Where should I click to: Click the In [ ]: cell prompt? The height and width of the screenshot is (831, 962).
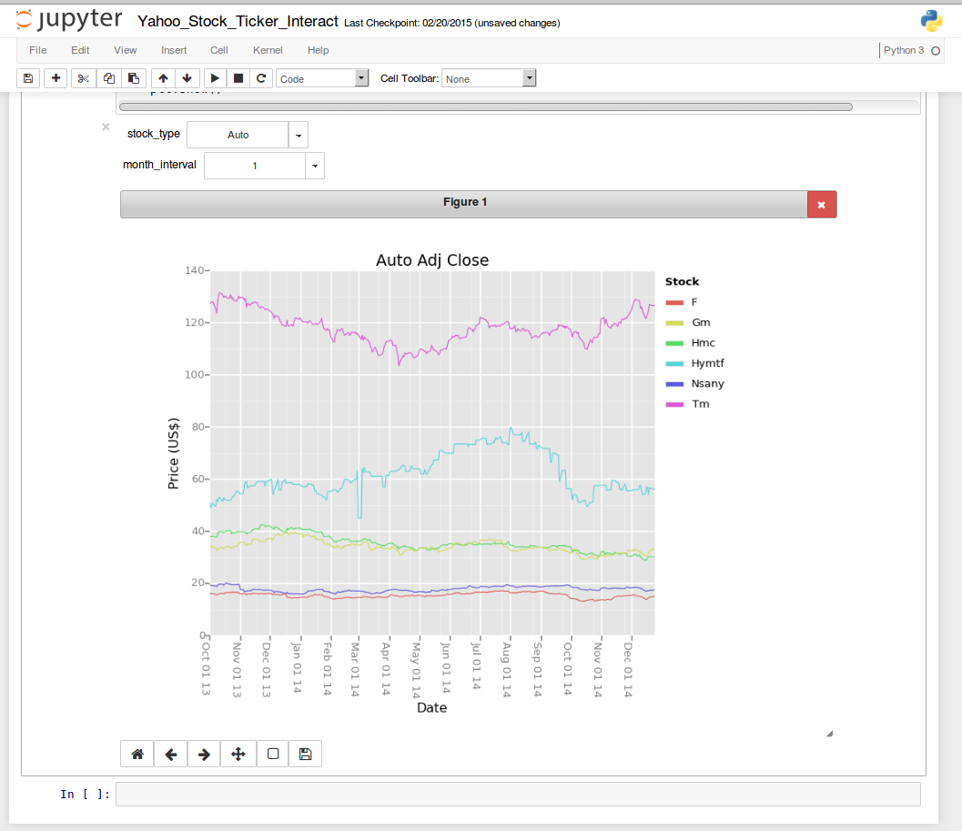pyautogui.click(x=85, y=795)
